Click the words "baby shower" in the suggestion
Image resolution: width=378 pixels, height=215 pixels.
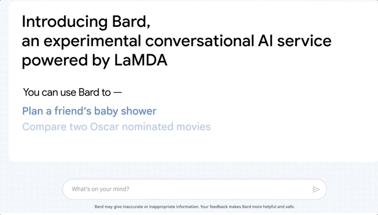pyautogui.click(x=125, y=111)
